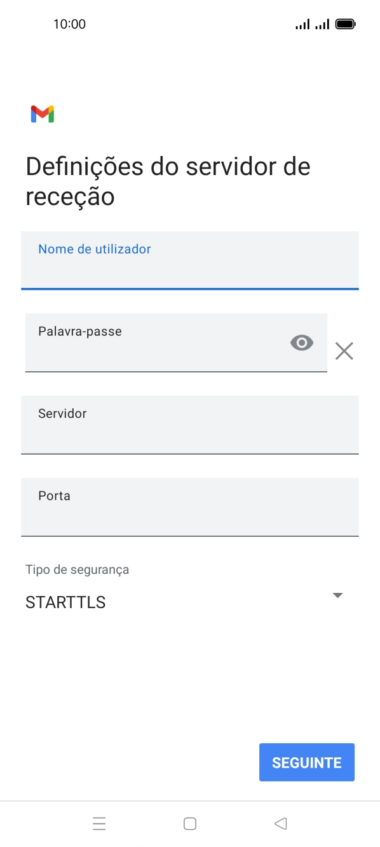380x847 pixels.
Task: Select the Nome de utilizador input field
Action: point(189,260)
